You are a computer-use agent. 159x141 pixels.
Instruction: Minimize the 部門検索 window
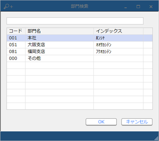[126, 7]
